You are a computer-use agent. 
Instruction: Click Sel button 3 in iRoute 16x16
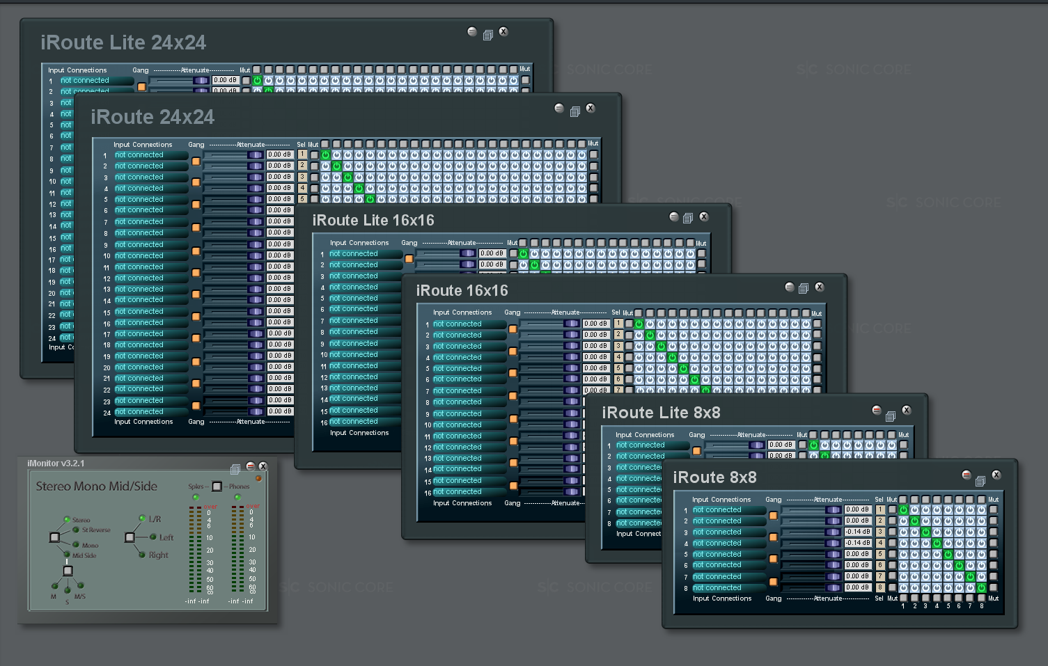(x=618, y=346)
